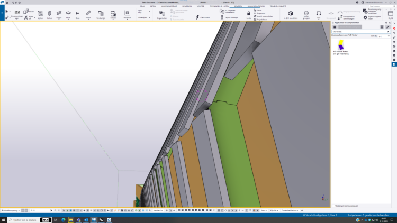397x223 pixels.
Task: Open the TEKENINGEN & LIJSTEN tab
Action: 219,6
